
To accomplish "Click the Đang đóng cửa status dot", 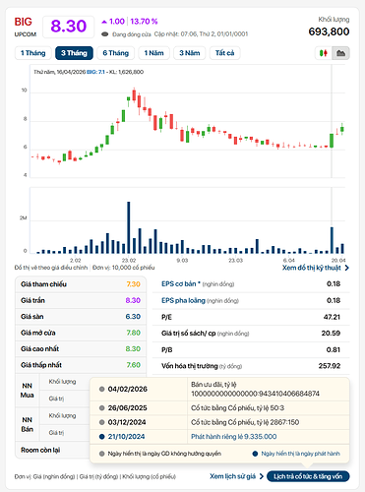I will coord(105,34).
